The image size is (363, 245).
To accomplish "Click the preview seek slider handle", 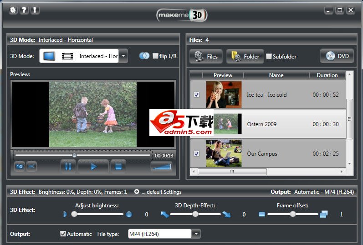I will tap(74, 155).
